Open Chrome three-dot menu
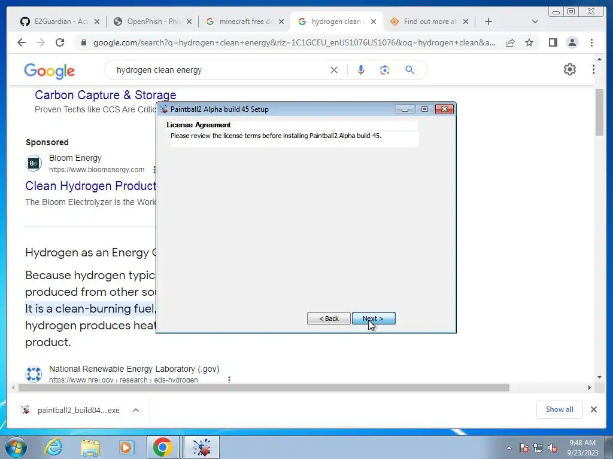Viewport: 613px width, 459px height. click(592, 42)
